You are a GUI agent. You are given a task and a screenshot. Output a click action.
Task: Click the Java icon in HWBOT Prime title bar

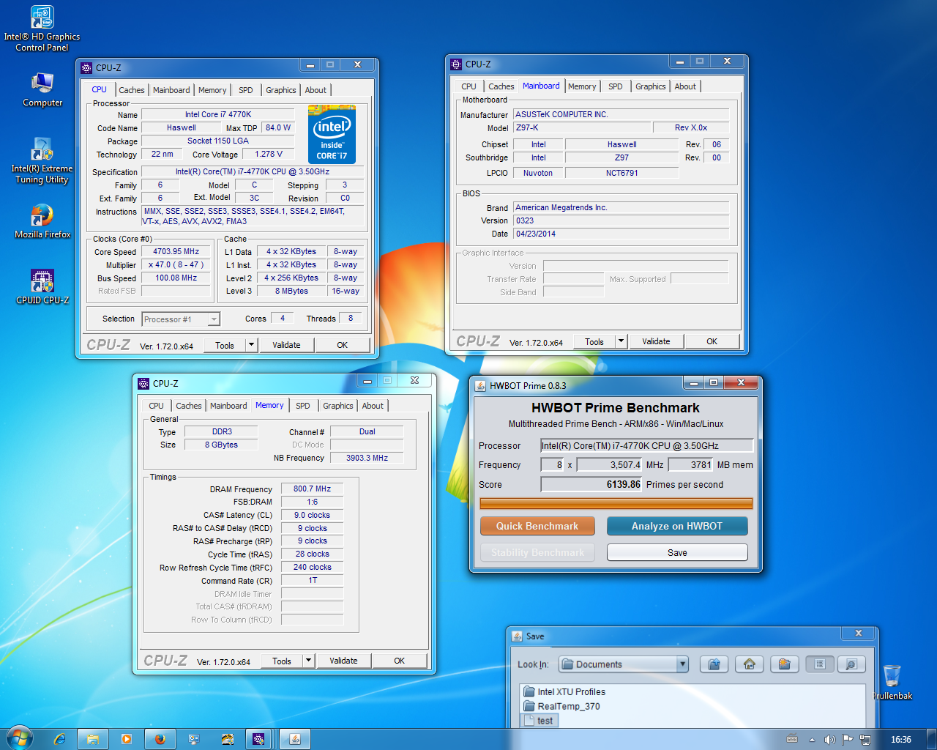(x=480, y=386)
